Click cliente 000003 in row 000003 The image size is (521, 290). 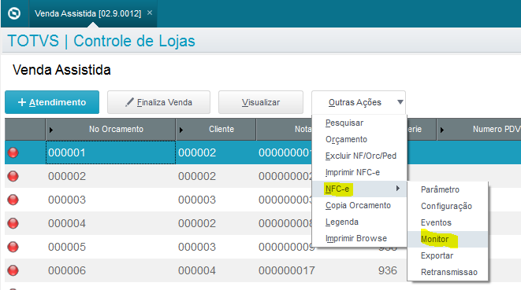(197, 200)
